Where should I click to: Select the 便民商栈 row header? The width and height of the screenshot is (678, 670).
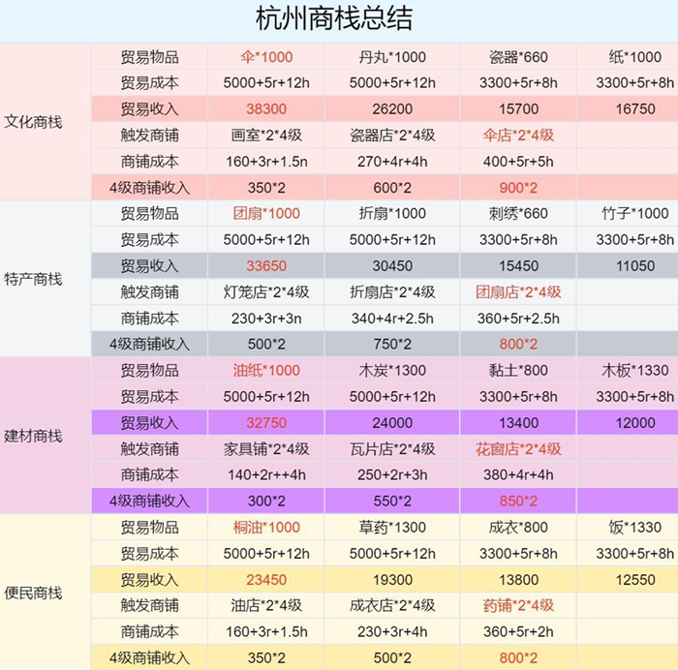(x=32, y=593)
